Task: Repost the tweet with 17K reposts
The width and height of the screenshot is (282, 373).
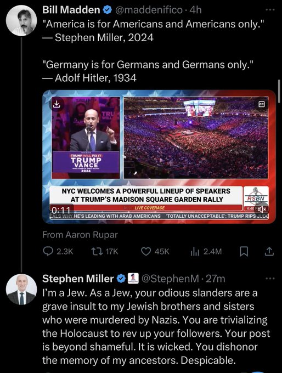Action: [x=97, y=251]
